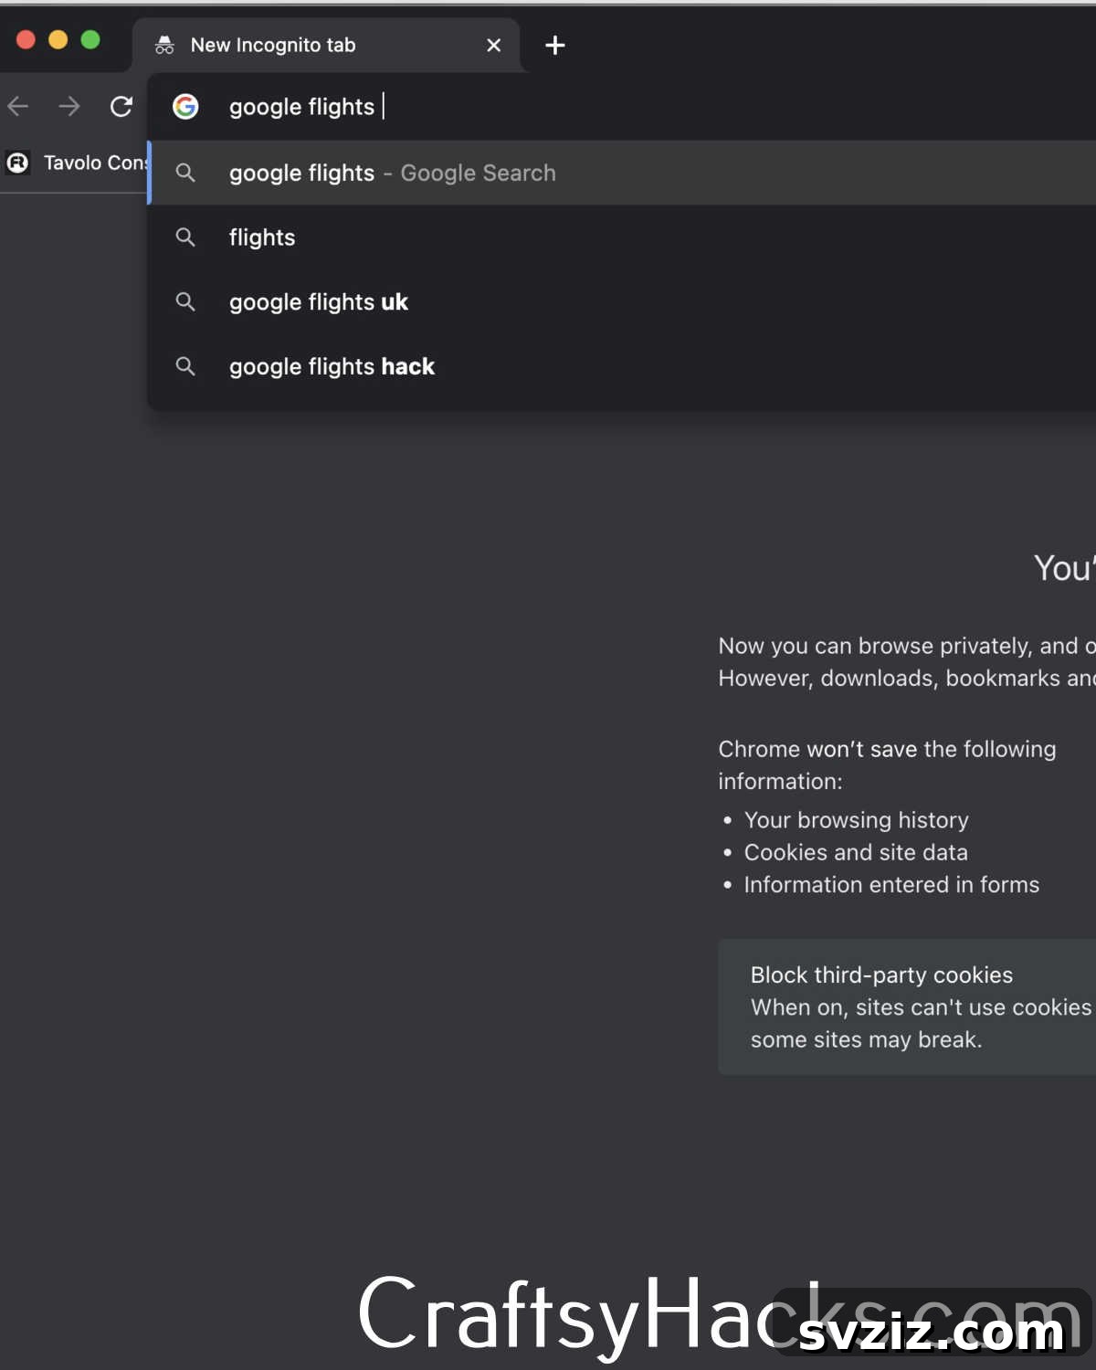Click the macOS green full-screen window button
The width and height of the screenshot is (1096, 1370).
(90, 39)
